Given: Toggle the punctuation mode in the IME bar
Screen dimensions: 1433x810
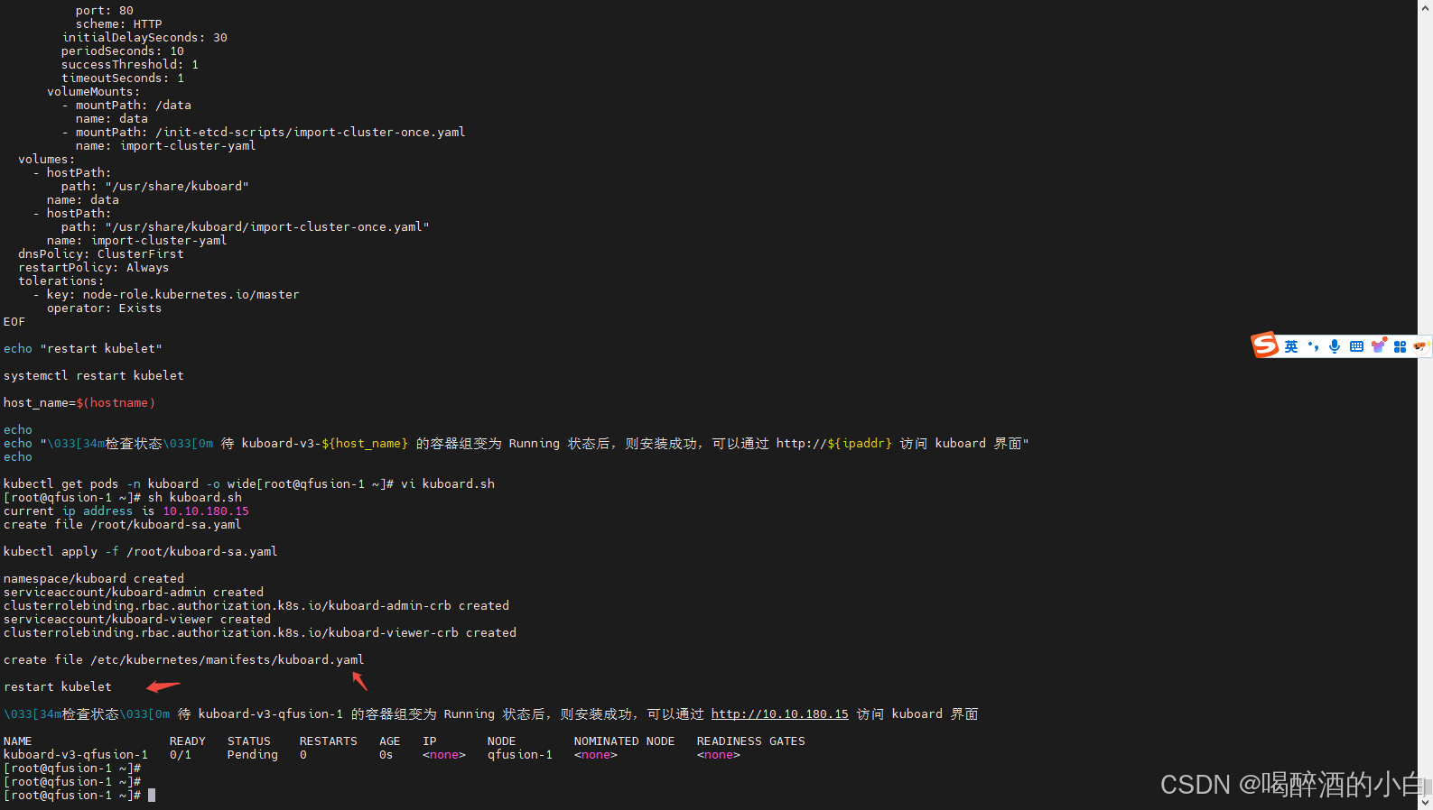Looking at the screenshot, I should (1313, 346).
